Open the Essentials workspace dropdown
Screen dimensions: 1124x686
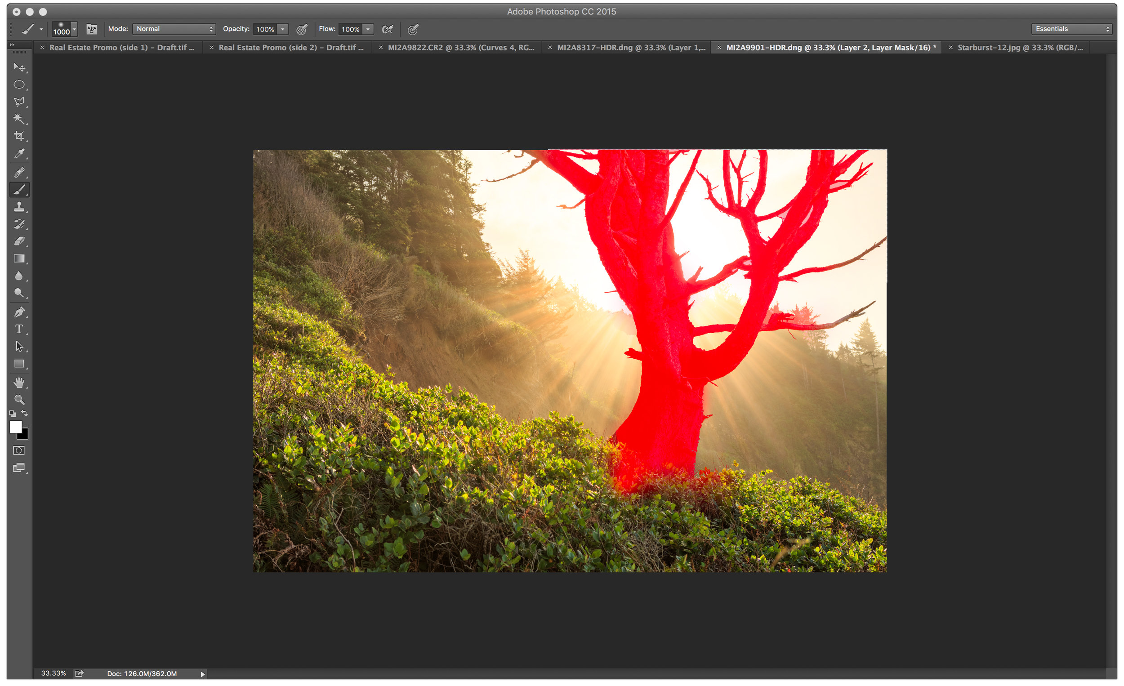(1071, 29)
